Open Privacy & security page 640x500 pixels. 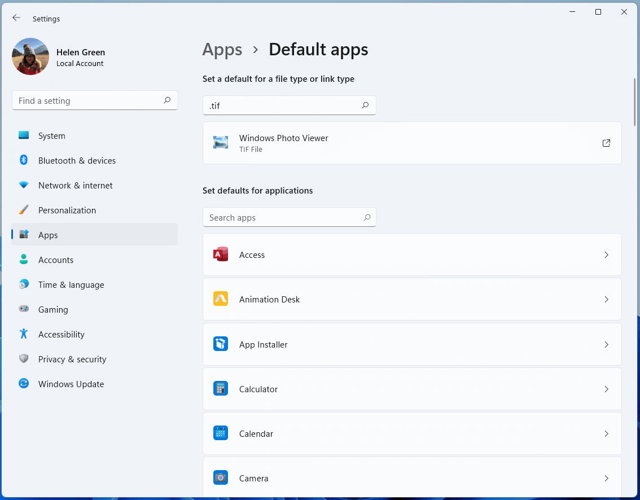click(x=95, y=359)
